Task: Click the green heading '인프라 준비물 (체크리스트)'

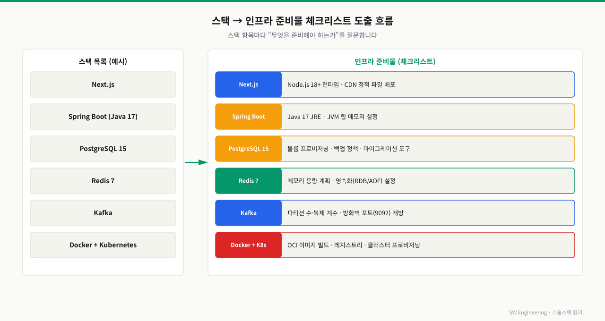Action: 395,61
